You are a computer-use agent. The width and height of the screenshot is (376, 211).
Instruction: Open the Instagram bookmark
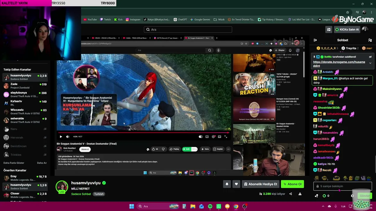(133, 20)
